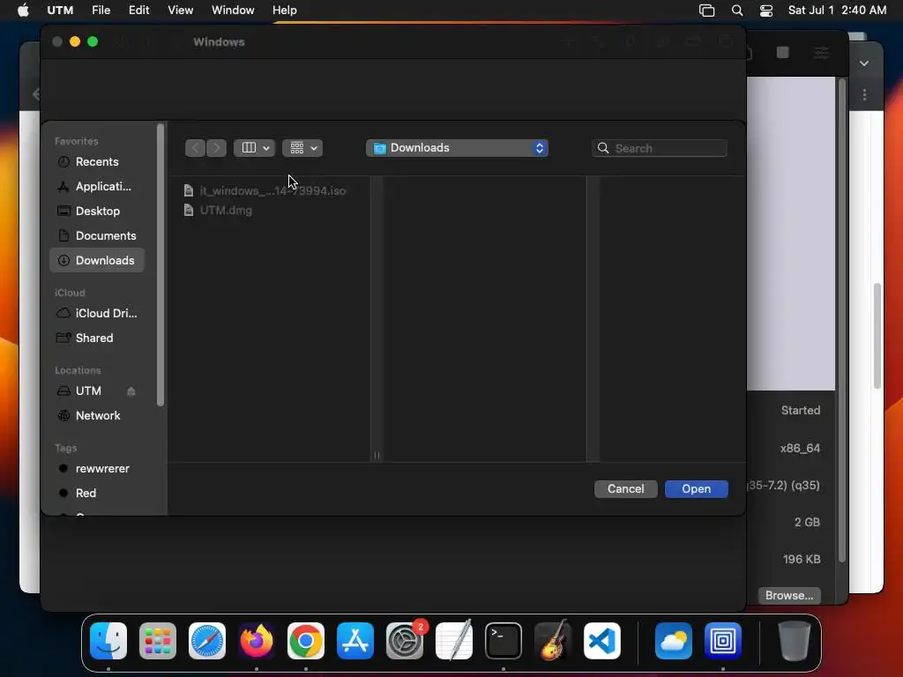903x677 pixels.
Task: Open the settings sliders icon in UTM window
Action: pos(821,53)
